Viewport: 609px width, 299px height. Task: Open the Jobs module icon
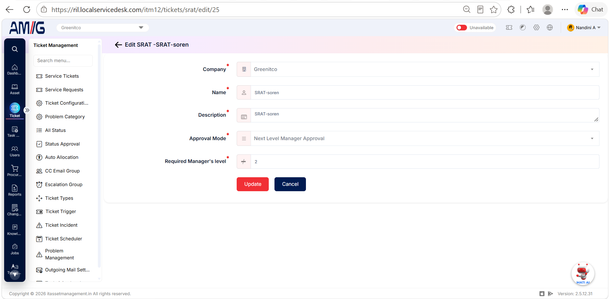point(15,249)
